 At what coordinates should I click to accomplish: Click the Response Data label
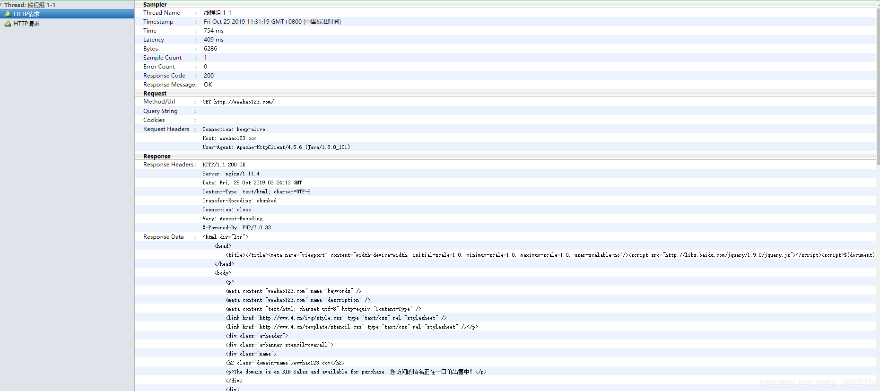pos(164,237)
